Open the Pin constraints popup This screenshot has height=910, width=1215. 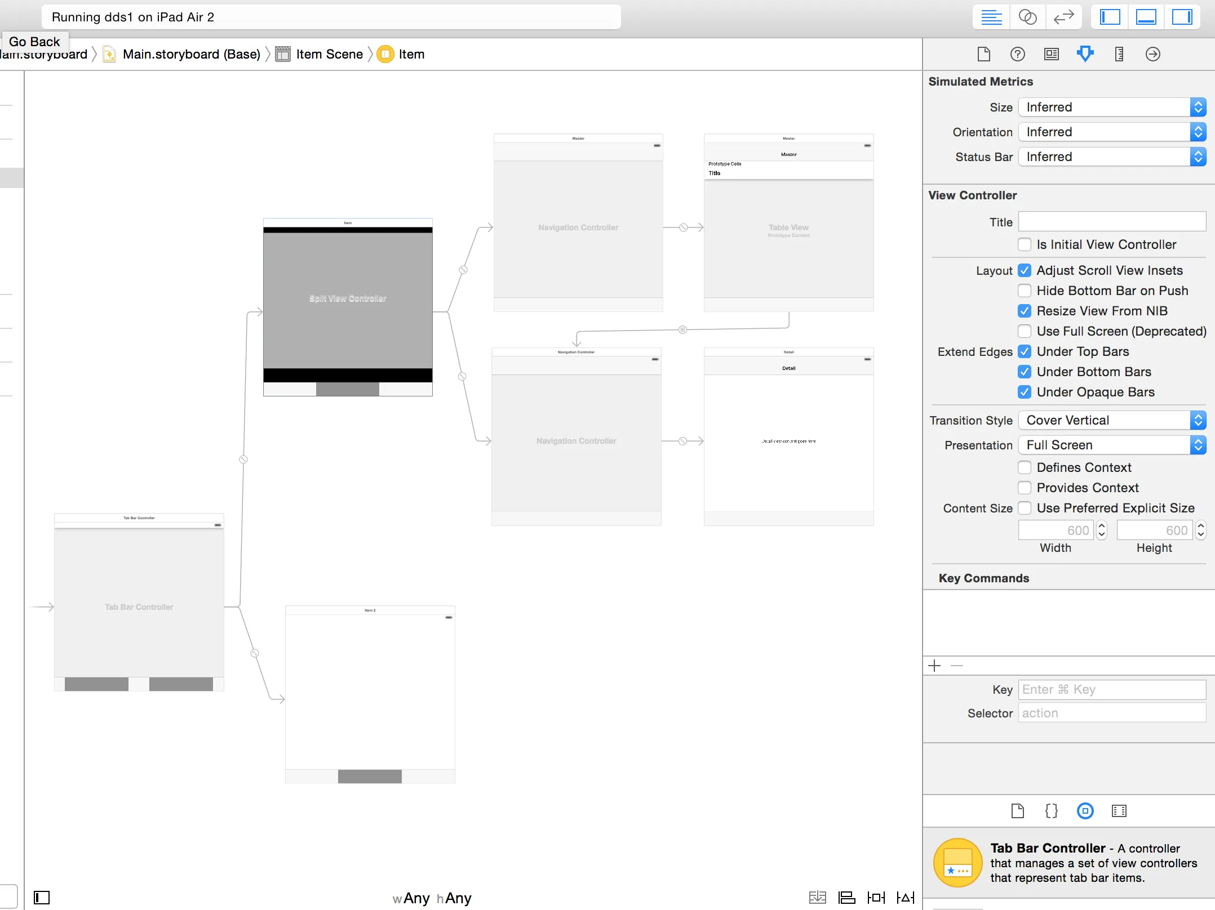tap(876, 897)
